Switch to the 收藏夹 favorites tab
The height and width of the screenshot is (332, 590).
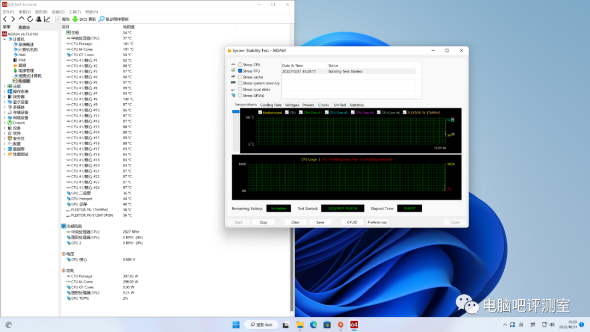24,27
